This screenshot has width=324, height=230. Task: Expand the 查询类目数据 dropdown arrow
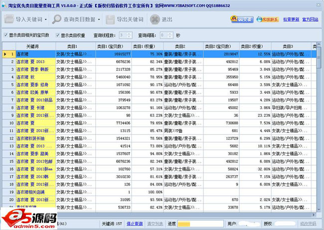tap(99, 19)
